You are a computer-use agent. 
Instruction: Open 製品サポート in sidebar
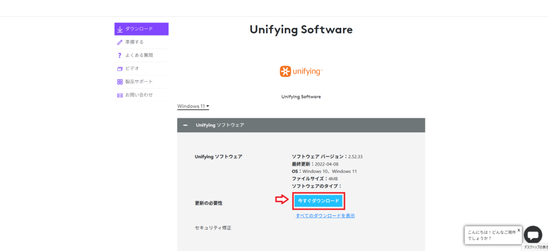coord(141,82)
